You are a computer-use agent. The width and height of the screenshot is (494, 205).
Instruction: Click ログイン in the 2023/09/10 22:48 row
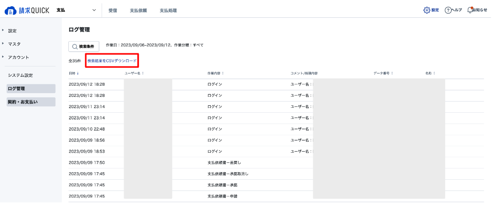coord(214,129)
